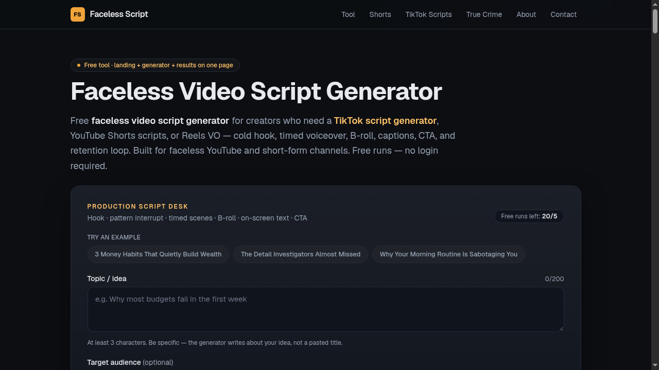Click the 'At least 3 characters' hint text

[x=215, y=343]
